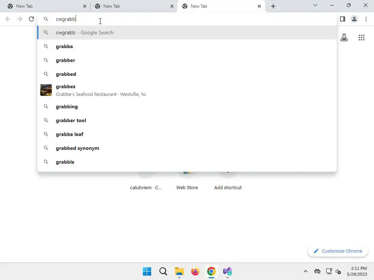374x280 pixels.
Task: Close the second New Tab
Action: click(x=172, y=6)
